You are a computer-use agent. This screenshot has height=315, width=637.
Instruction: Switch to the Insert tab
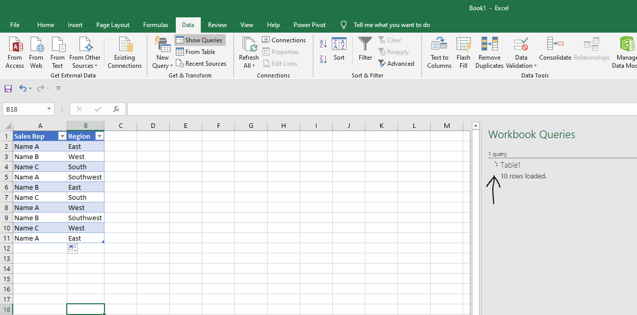[75, 25]
